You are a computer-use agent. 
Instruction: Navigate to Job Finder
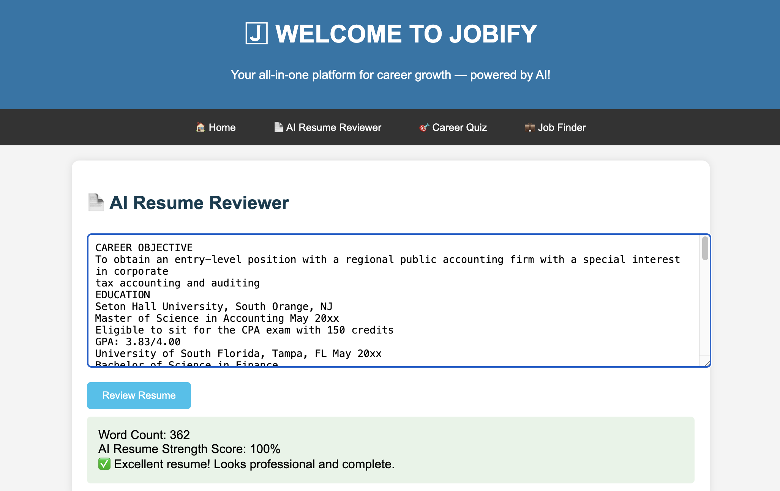coord(561,127)
